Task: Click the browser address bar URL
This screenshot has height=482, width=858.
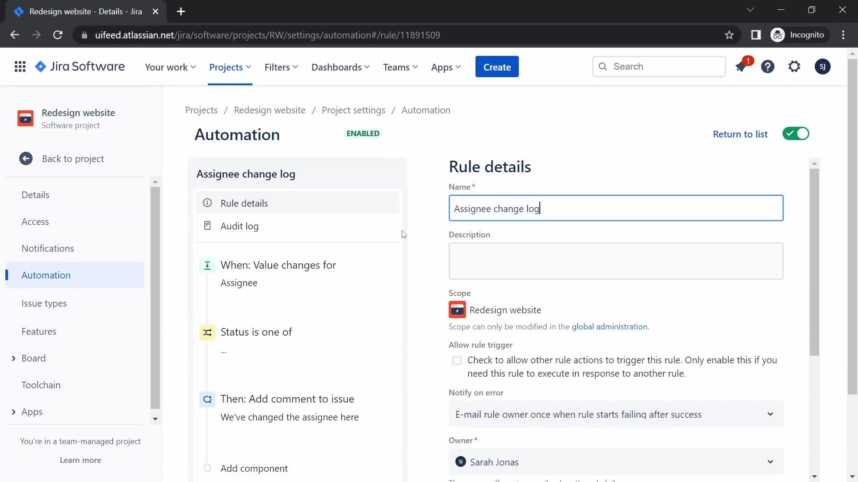Action: (267, 35)
